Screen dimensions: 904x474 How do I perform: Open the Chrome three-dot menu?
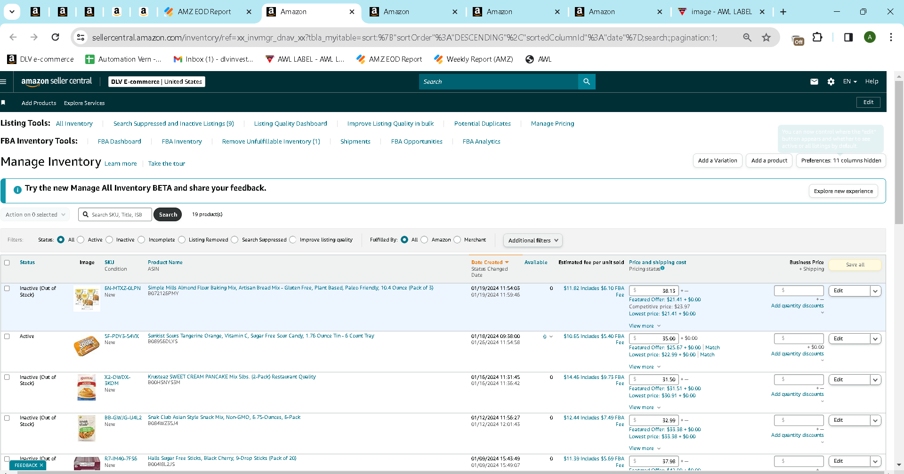click(x=891, y=37)
